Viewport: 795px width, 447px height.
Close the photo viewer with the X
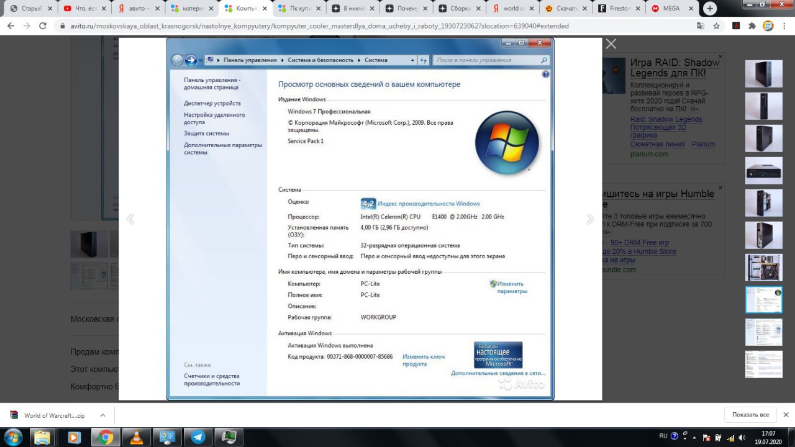tap(611, 43)
